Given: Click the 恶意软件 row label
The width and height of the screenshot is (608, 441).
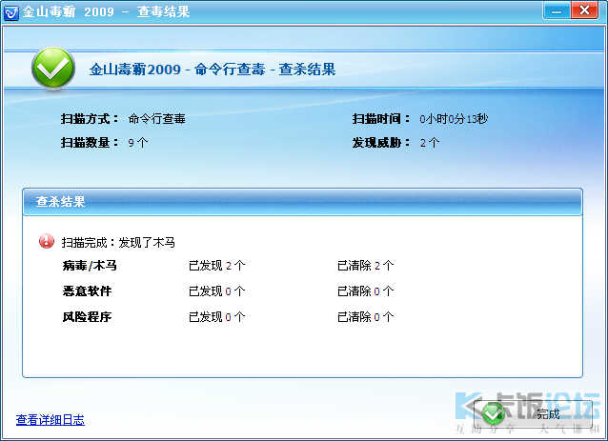Looking at the screenshot, I should point(88,291).
